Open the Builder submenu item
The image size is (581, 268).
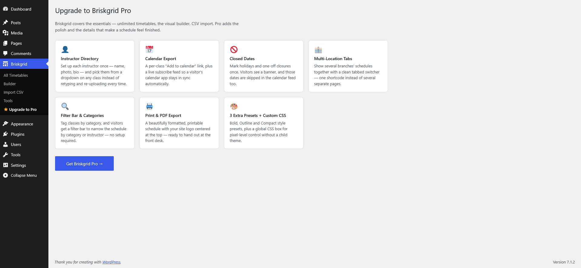pos(10,84)
